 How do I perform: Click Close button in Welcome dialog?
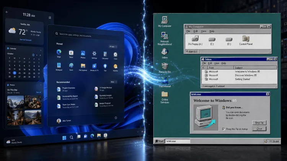[259, 129]
